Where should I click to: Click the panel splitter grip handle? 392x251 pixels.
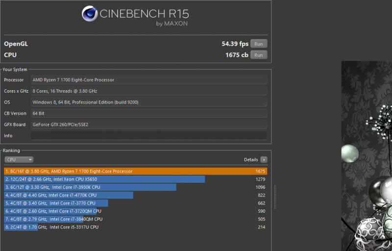pos(275,197)
